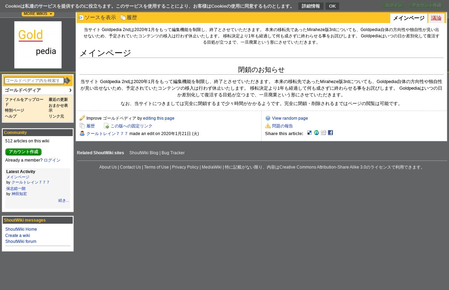Screen dimensions: 449x290
Task: Open ShoutWiki Home link
Action: [21, 229]
